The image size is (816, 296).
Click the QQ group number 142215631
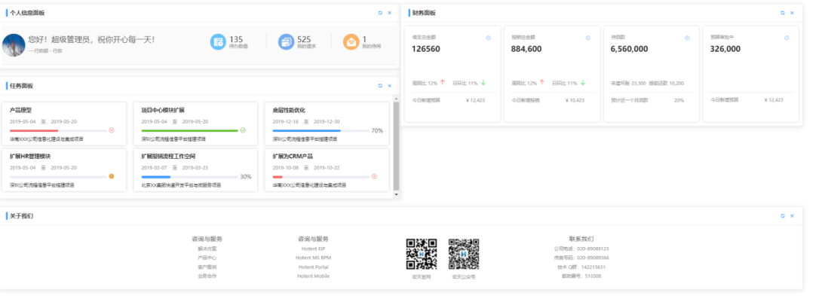[594, 267]
